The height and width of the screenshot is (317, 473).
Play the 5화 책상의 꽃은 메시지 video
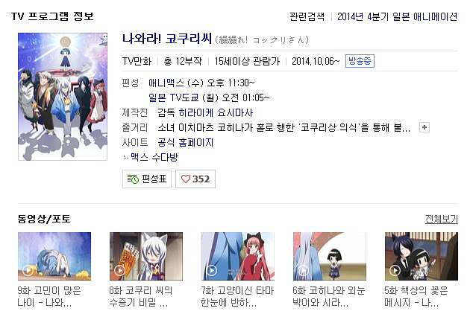point(422,256)
